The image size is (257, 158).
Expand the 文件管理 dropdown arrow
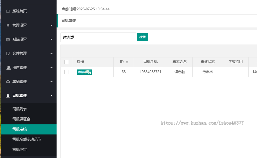(52, 54)
